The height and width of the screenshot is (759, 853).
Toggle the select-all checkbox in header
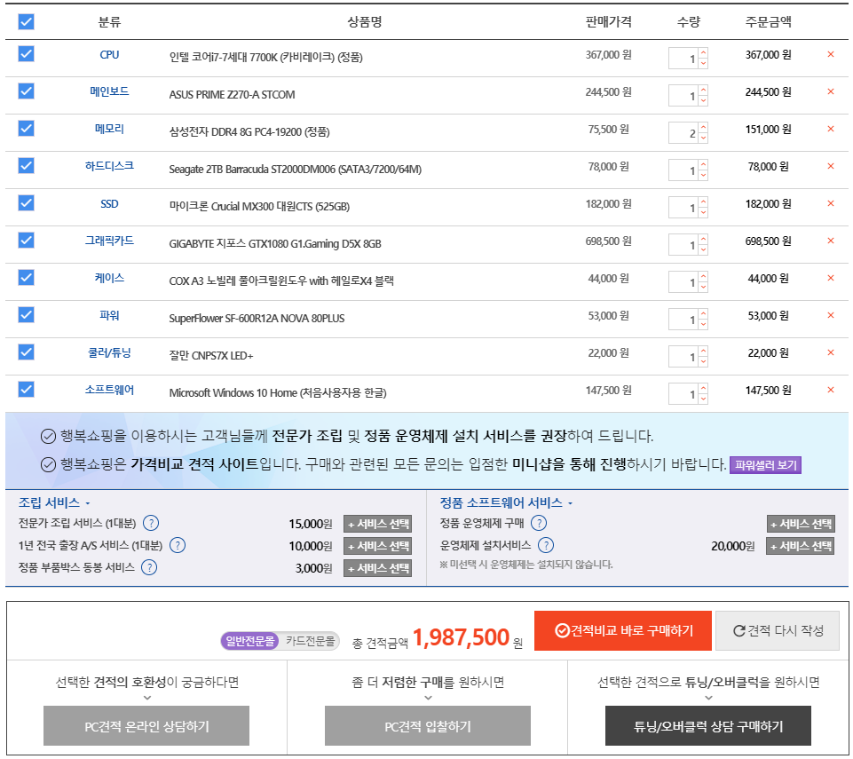click(x=26, y=22)
